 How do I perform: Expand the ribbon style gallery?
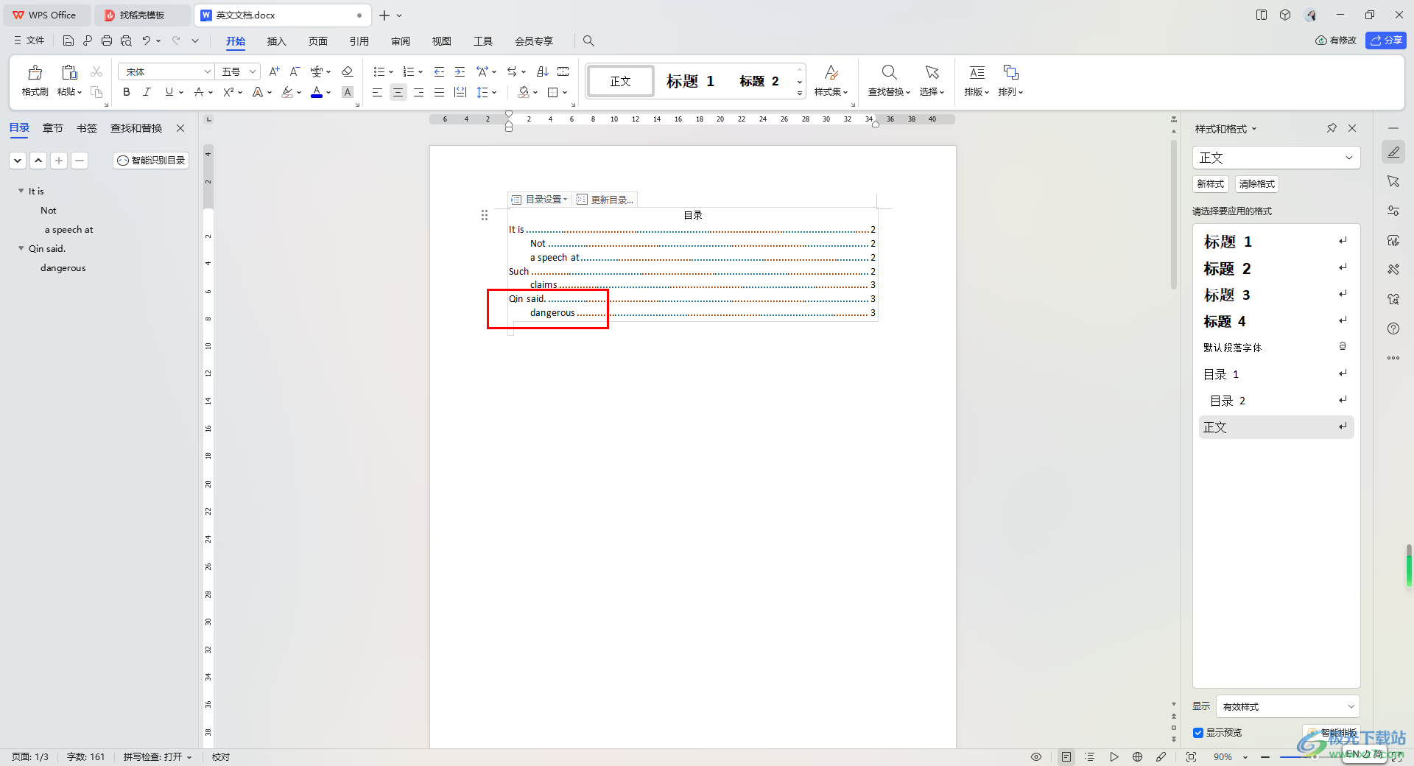pyautogui.click(x=800, y=94)
